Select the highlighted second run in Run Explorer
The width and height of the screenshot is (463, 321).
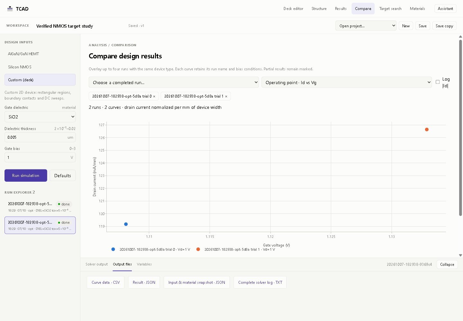(x=40, y=225)
